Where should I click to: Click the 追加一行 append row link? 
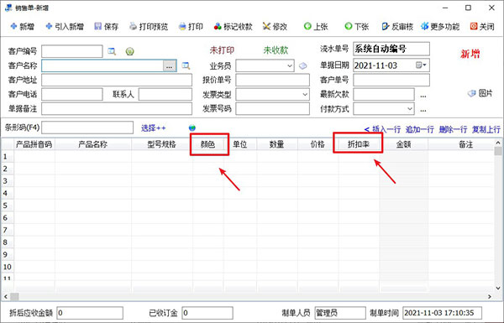tap(419, 129)
